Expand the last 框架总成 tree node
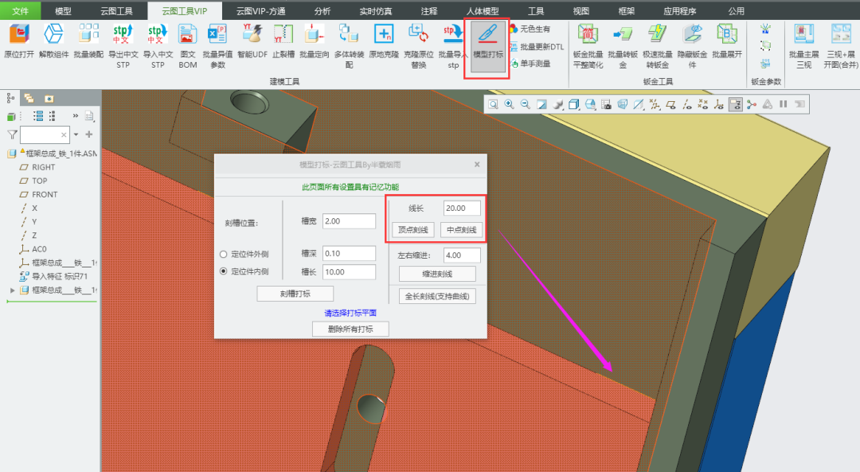Image resolution: width=860 pixels, height=472 pixels. coord(12,290)
